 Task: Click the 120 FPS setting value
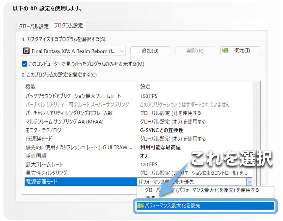(x=149, y=164)
